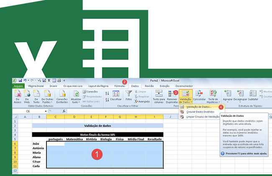Click the print icon in quick access toolbar
The width and height of the screenshot is (272, 176).
[59, 80]
